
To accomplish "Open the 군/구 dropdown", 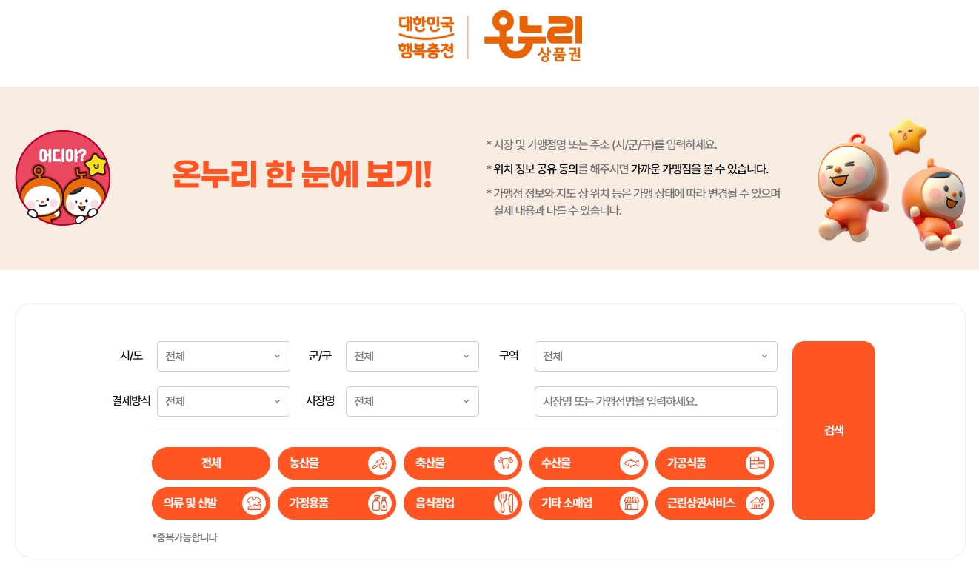I will pyautogui.click(x=412, y=356).
